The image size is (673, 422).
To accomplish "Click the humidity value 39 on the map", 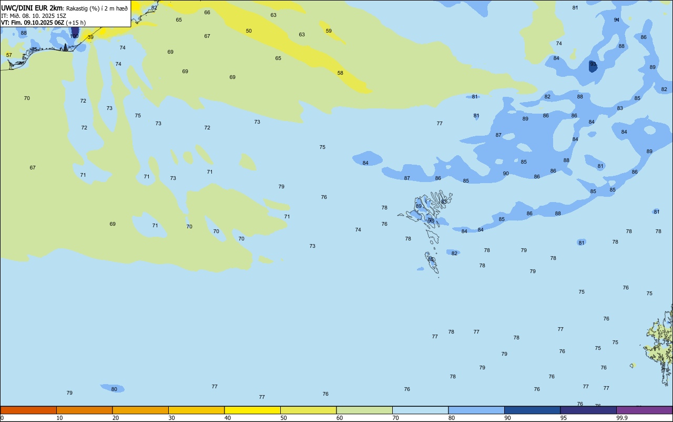I will click(90, 37).
